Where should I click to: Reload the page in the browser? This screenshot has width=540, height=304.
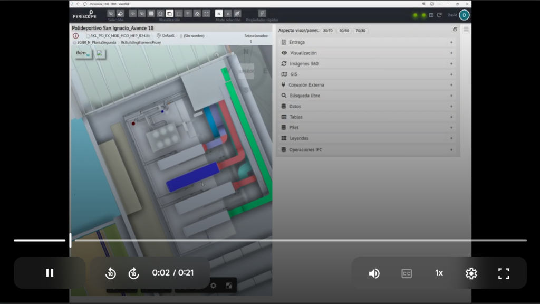(85, 4)
